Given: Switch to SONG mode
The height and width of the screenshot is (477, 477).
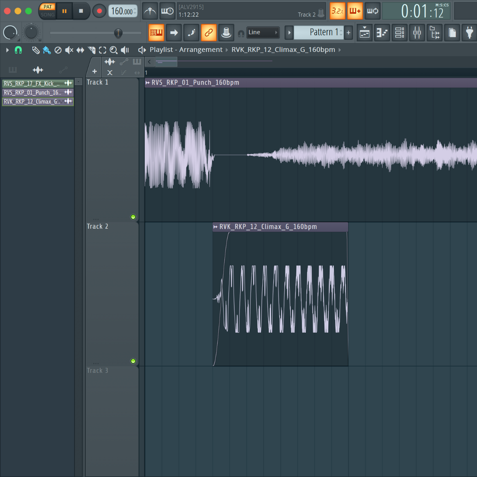Looking at the screenshot, I should pyautogui.click(x=48, y=15).
